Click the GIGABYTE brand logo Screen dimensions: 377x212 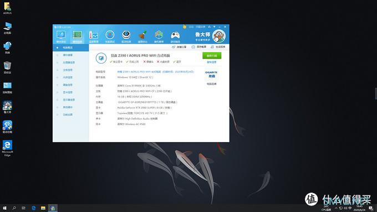point(211,74)
